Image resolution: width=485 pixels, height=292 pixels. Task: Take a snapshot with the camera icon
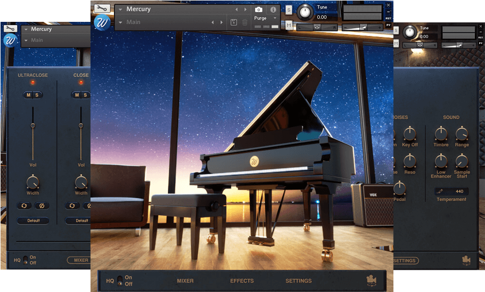point(259,10)
